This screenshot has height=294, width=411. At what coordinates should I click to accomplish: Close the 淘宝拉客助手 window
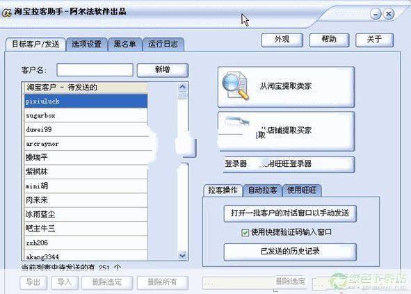(x=389, y=14)
